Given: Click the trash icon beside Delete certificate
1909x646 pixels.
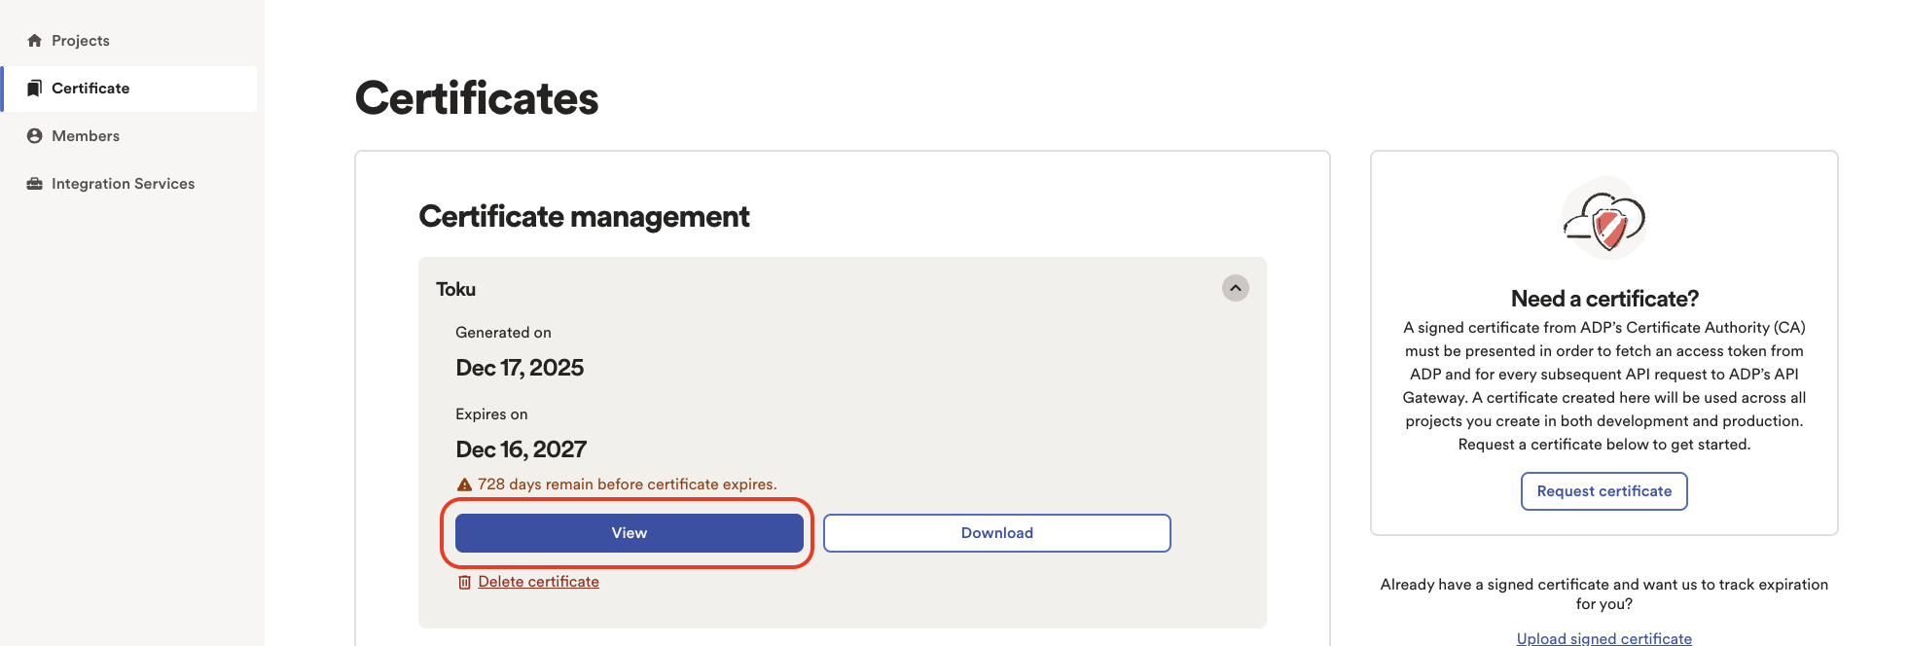Looking at the screenshot, I should click(465, 582).
